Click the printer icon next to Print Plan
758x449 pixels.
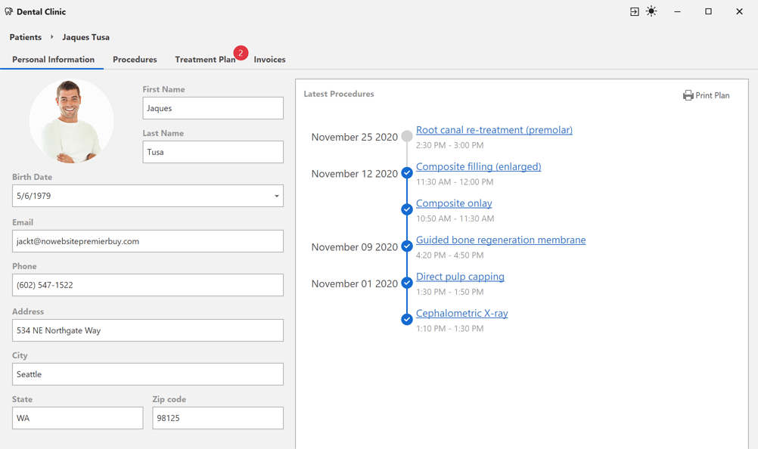(688, 94)
